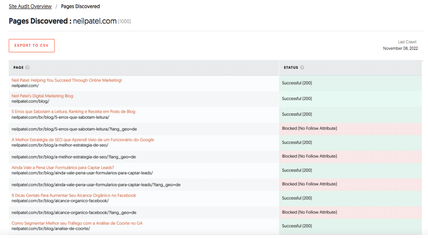Click the PAGE column header

point(18,68)
